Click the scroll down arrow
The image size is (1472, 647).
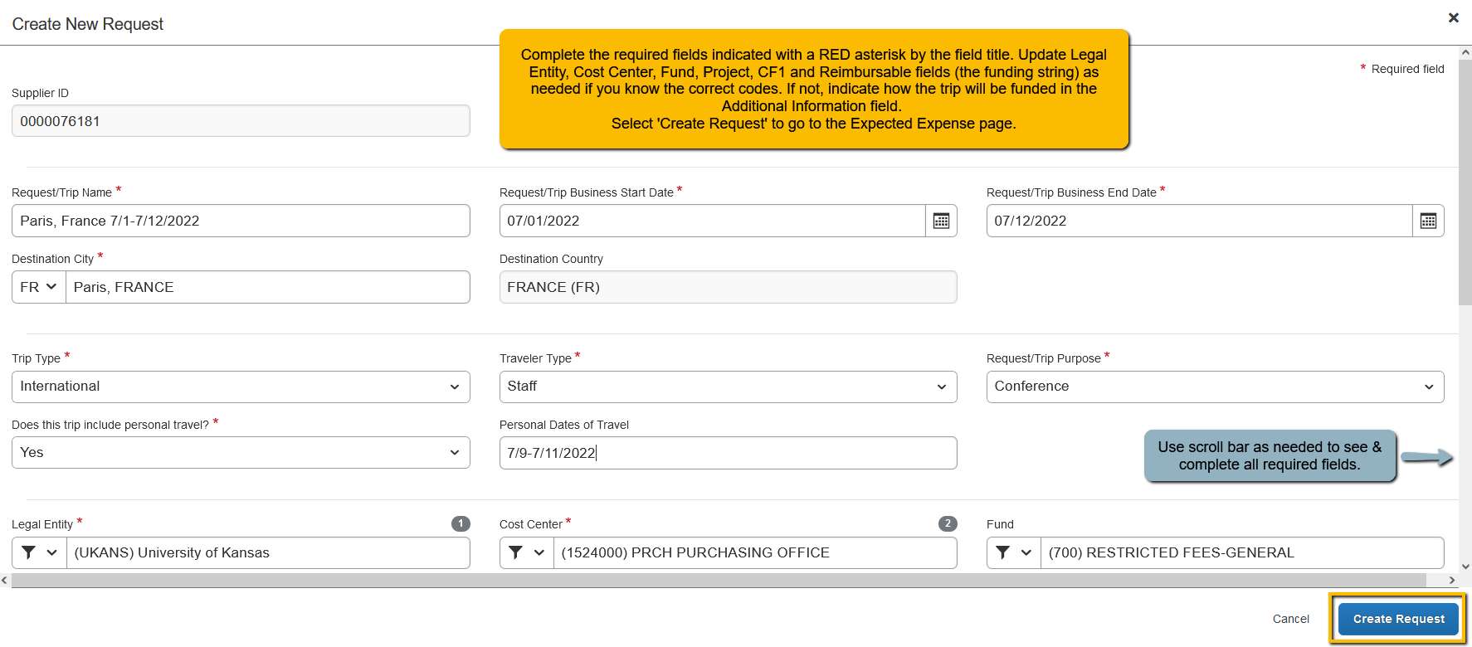click(1465, 567)
